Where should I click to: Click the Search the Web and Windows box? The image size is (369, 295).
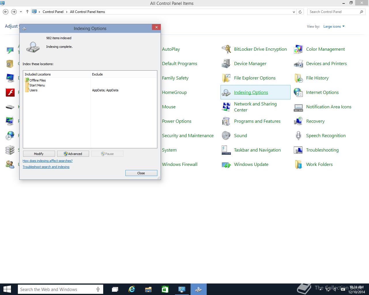tap(61, 289)
